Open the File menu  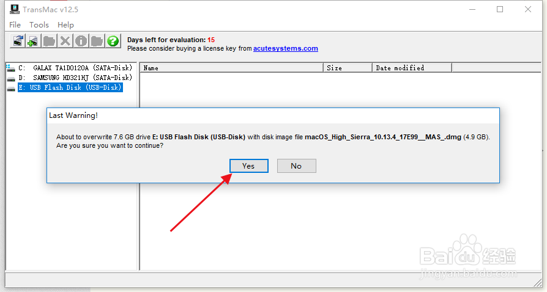[15, 24]
